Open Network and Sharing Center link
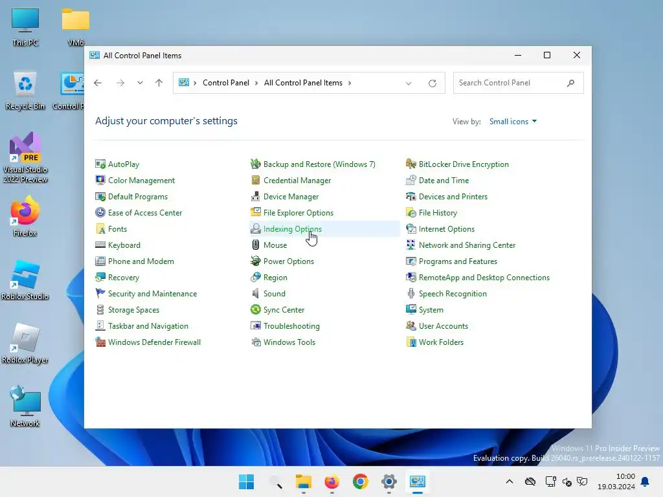This screenshot has width=663, height=497. (467, 245)
